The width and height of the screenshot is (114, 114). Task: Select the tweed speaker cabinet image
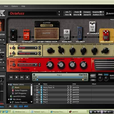point(47,34)
